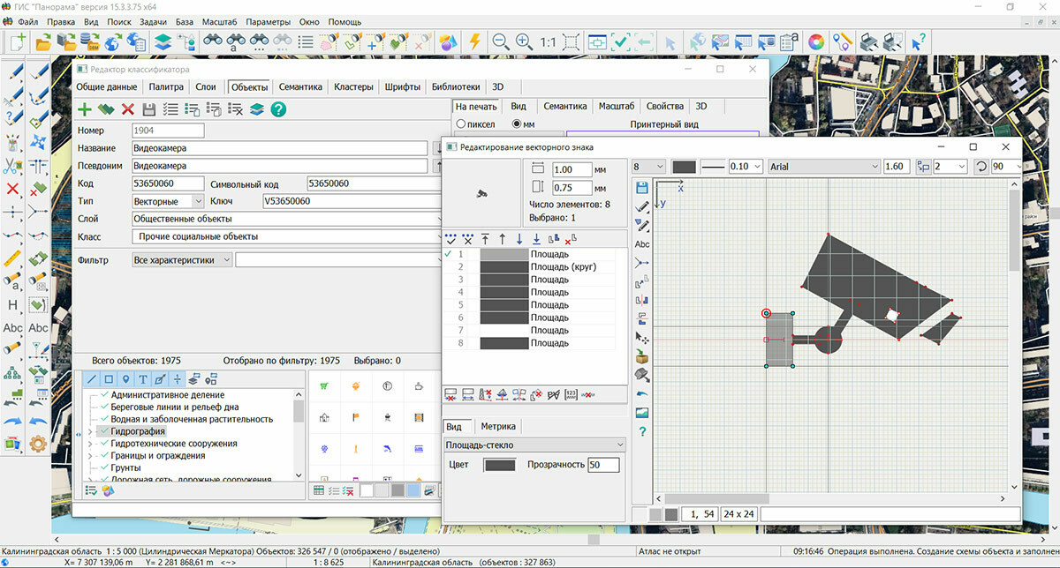Toggle checkmark for Гидрография layer
This screenshot has width=1060, height=568.
[x=104, y=431]
